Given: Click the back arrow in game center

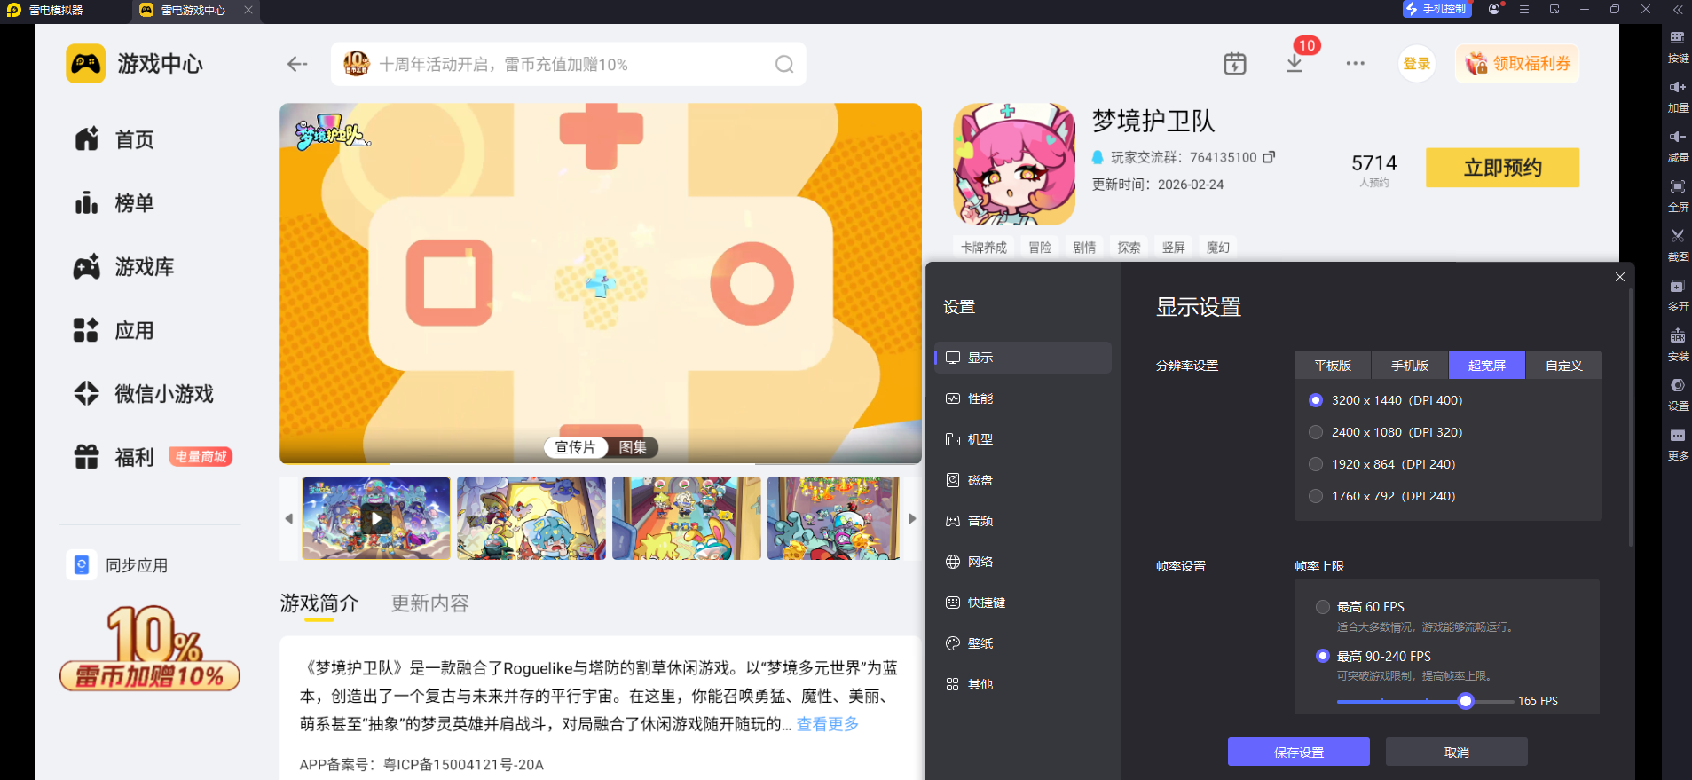Looking at the screenshot, I should [x=297, y=64].
